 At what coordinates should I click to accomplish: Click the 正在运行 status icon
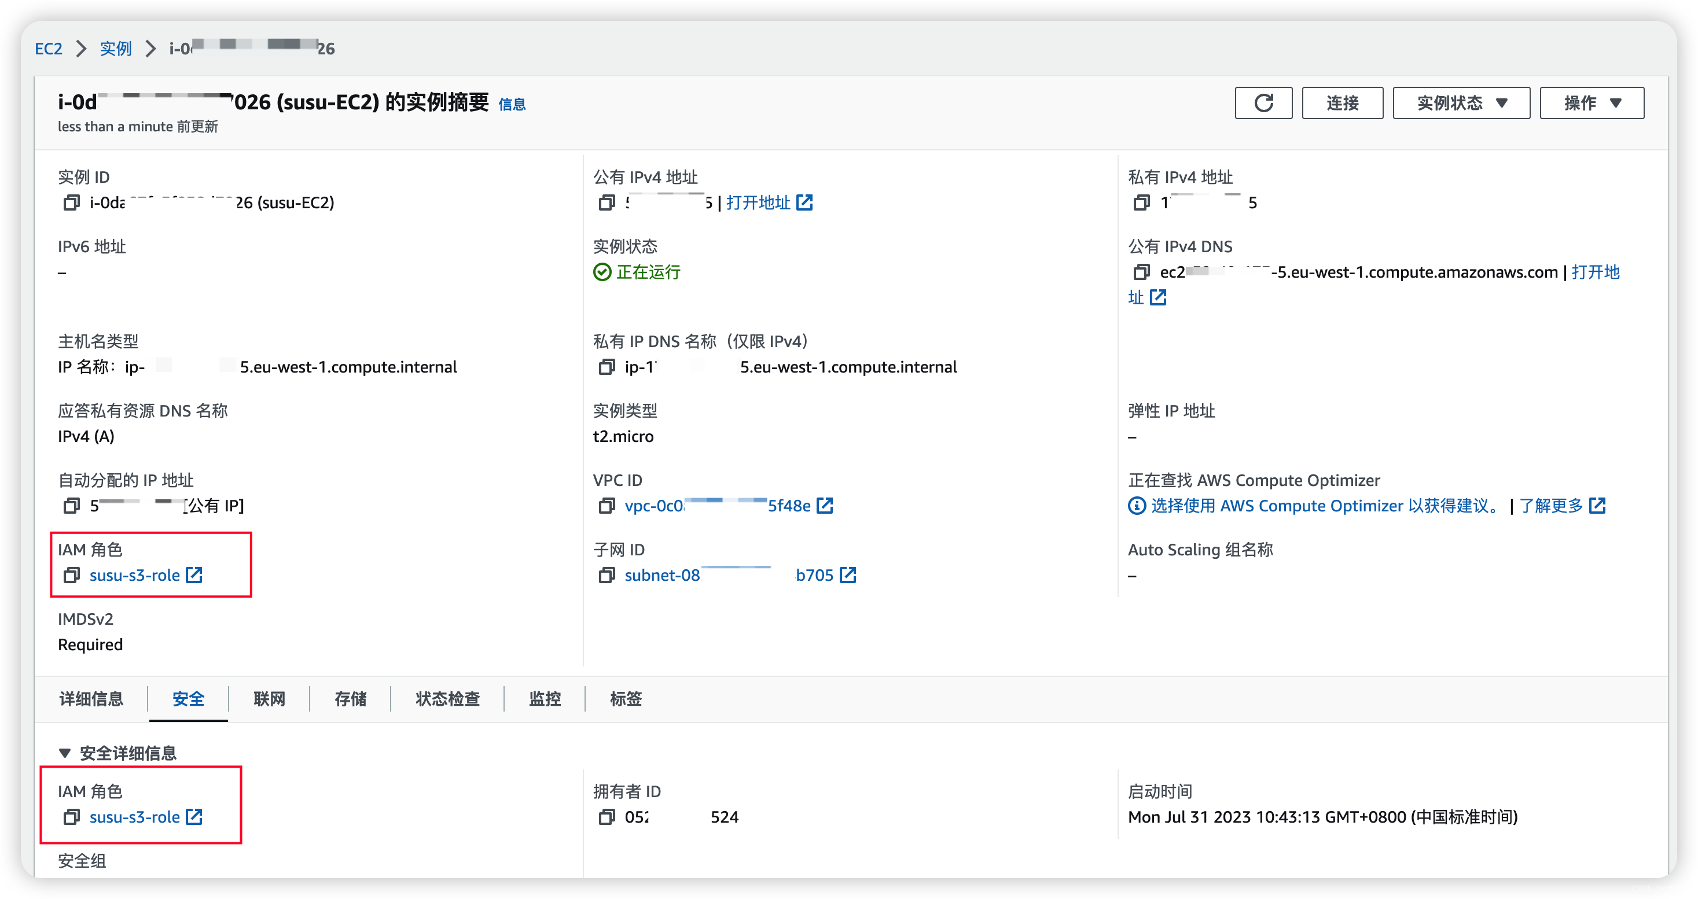(602, 272)
